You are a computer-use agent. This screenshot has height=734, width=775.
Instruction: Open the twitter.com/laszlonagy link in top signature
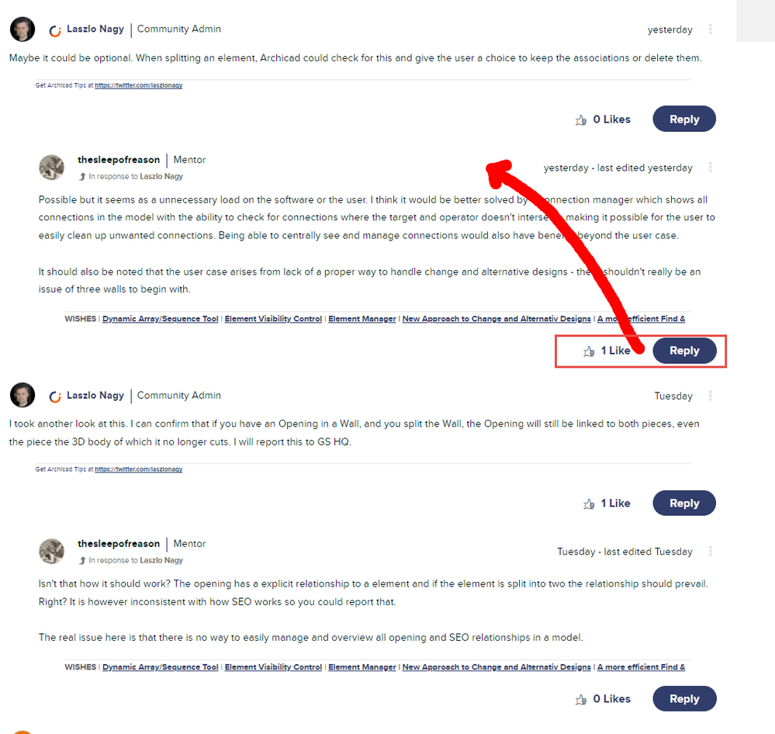(138, 85)
